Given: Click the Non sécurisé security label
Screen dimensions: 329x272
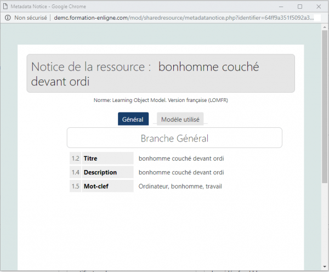Looking at the screenshot, I should click(x=30, y=17).
